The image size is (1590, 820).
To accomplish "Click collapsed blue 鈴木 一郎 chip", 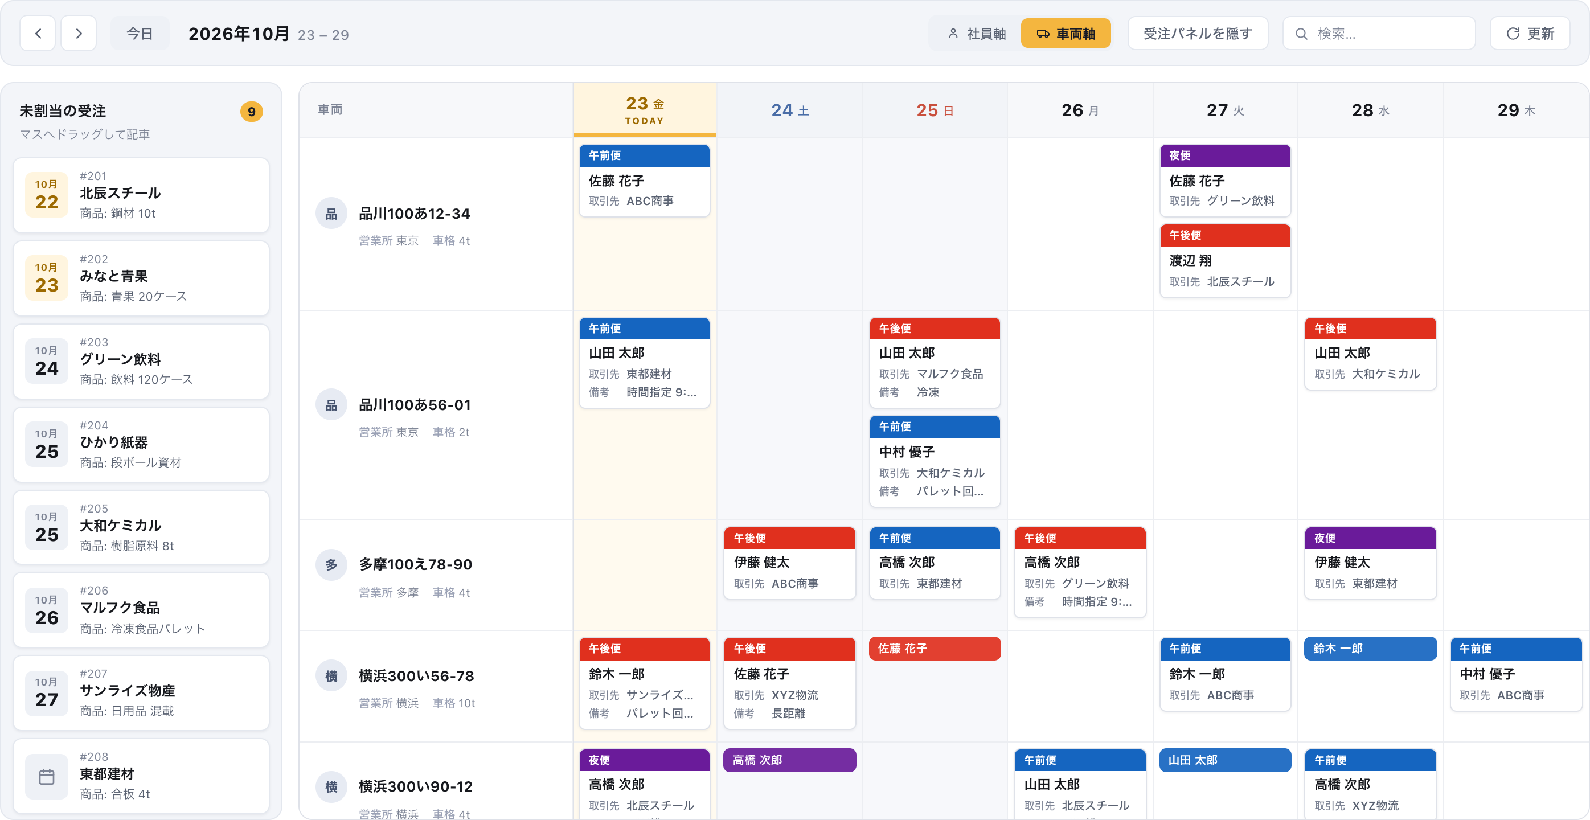I will (1370, 649).
